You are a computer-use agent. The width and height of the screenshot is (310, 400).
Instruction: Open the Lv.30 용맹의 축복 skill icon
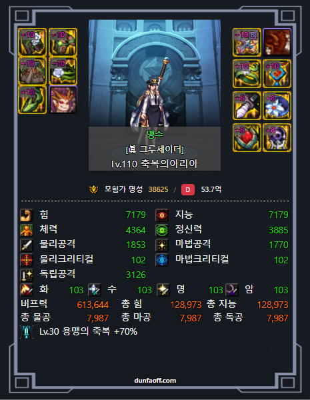pos(27,332)
